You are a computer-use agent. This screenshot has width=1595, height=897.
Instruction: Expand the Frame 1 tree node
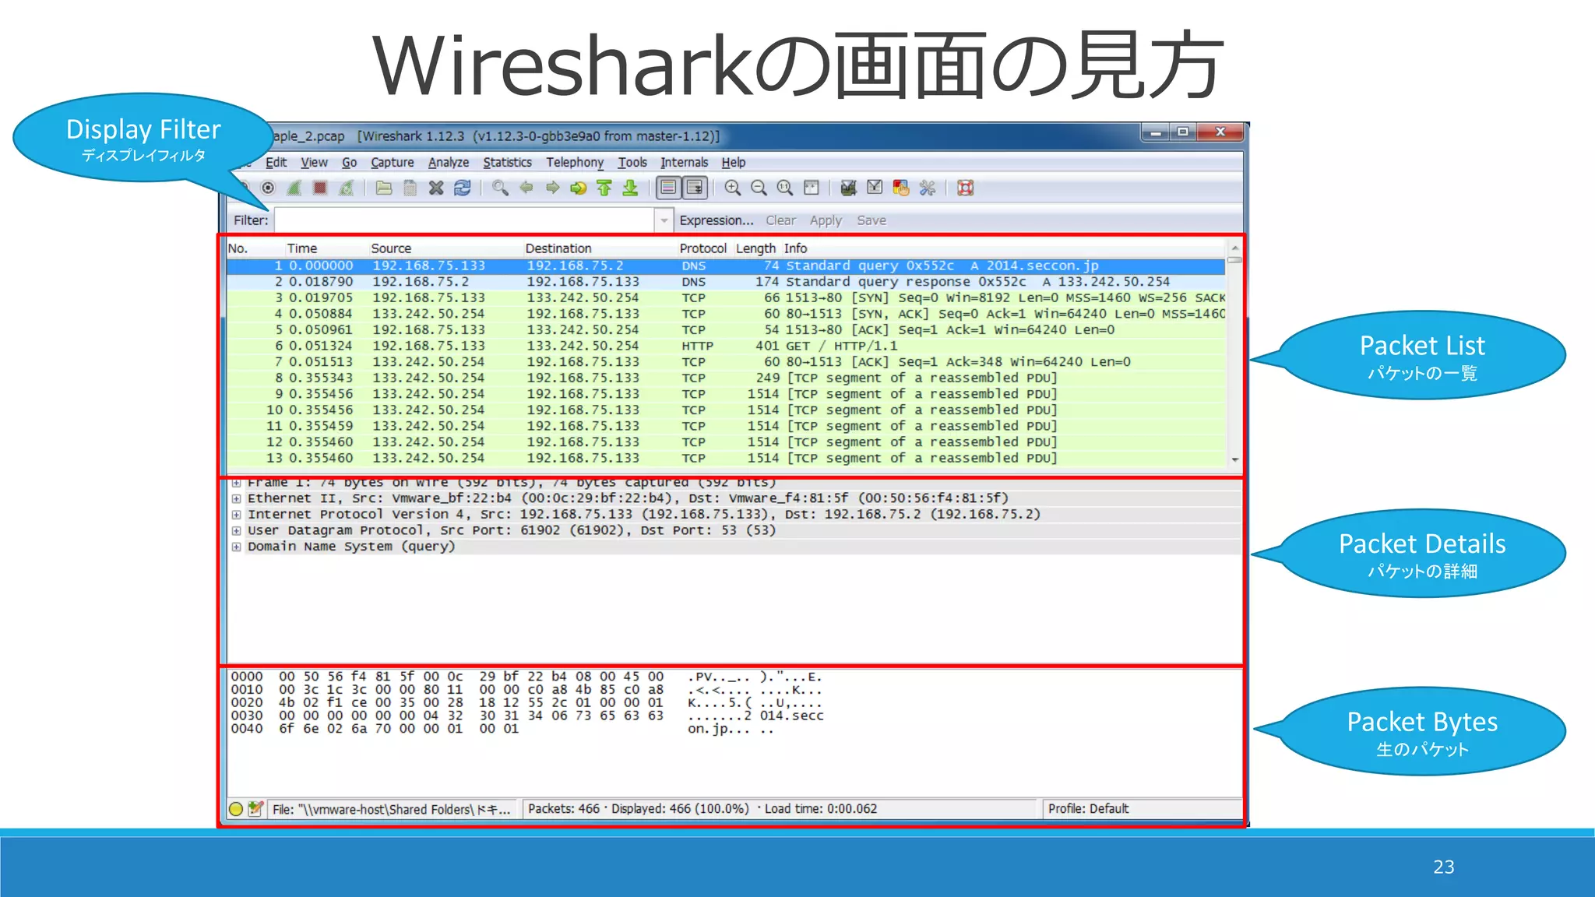click(236, 483)
